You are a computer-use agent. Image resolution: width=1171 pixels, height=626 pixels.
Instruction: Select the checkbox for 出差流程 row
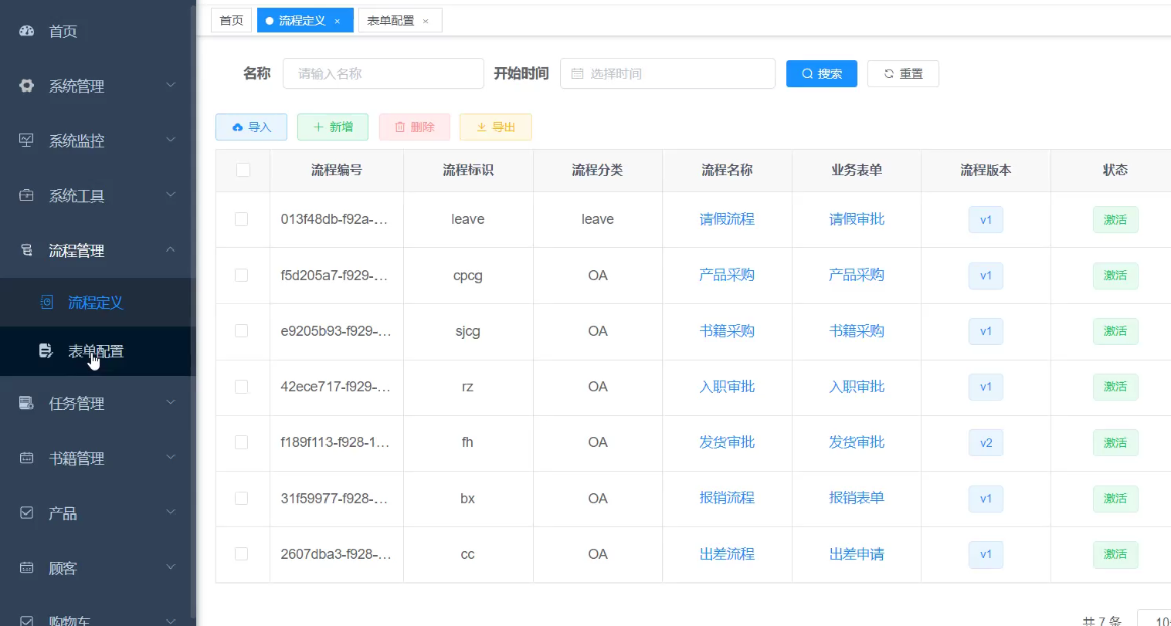241,553
